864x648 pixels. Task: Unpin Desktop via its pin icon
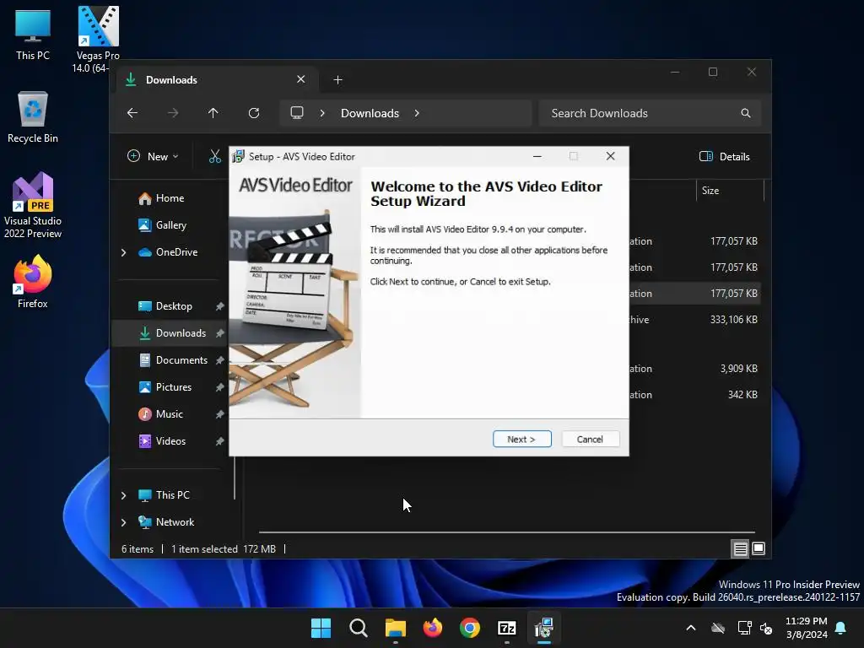click(x=220, y=306)
